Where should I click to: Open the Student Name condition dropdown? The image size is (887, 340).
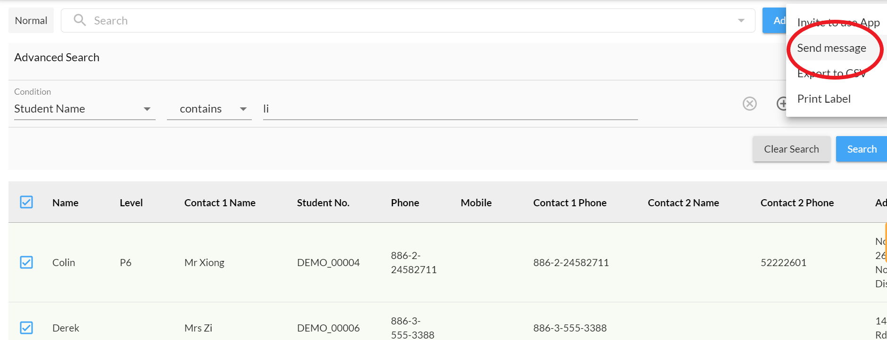click(84, 109)
